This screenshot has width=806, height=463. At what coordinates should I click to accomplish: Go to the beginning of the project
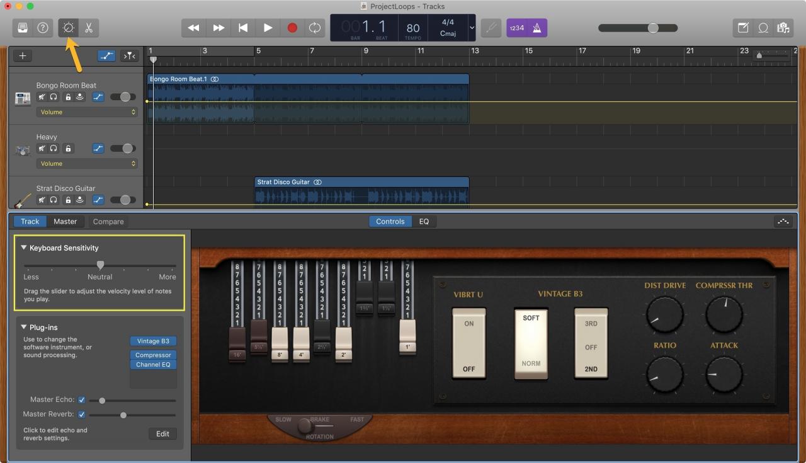coord(243,28)
